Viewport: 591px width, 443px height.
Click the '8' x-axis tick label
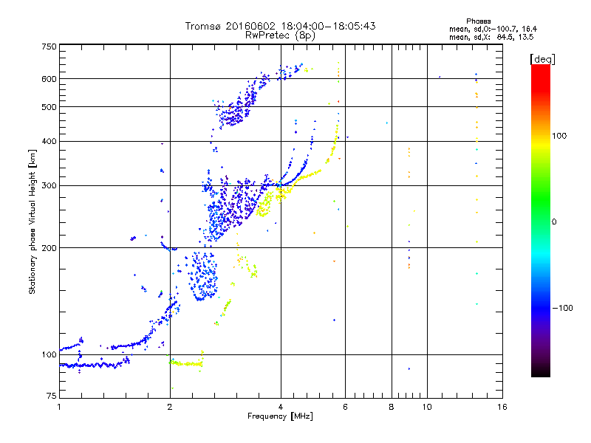392,407
